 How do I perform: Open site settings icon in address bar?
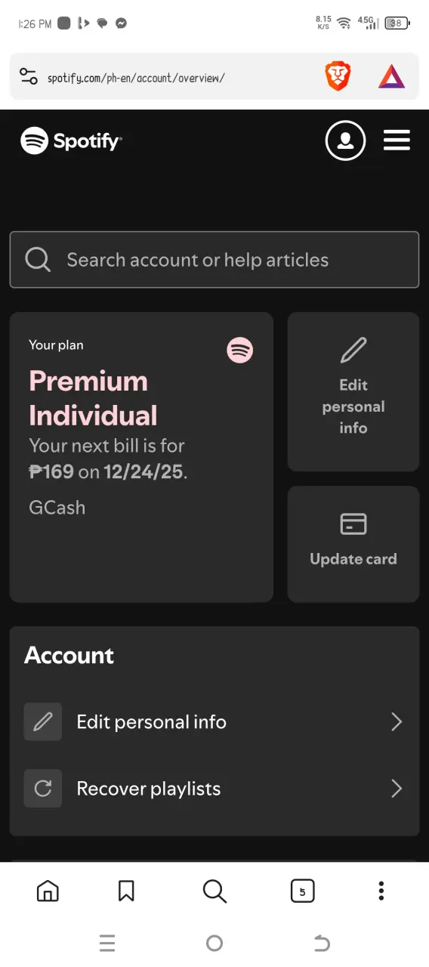click(29, 76)
